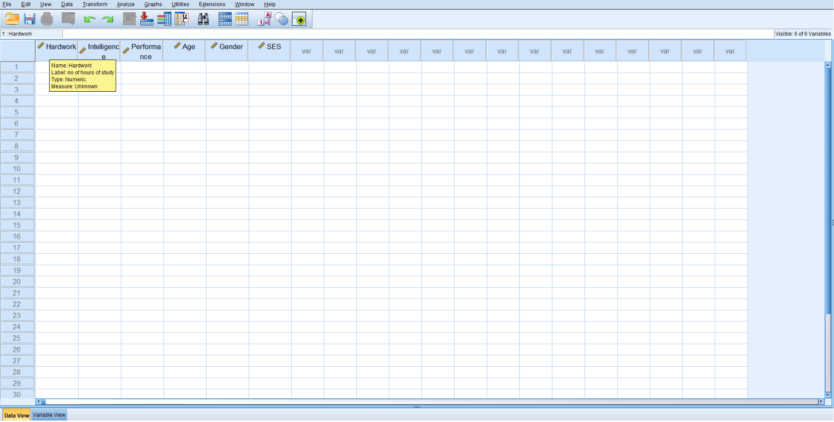Screen dimensions: 834x422
Task: Click the green Undo arrow
Action: pos(90,19)
